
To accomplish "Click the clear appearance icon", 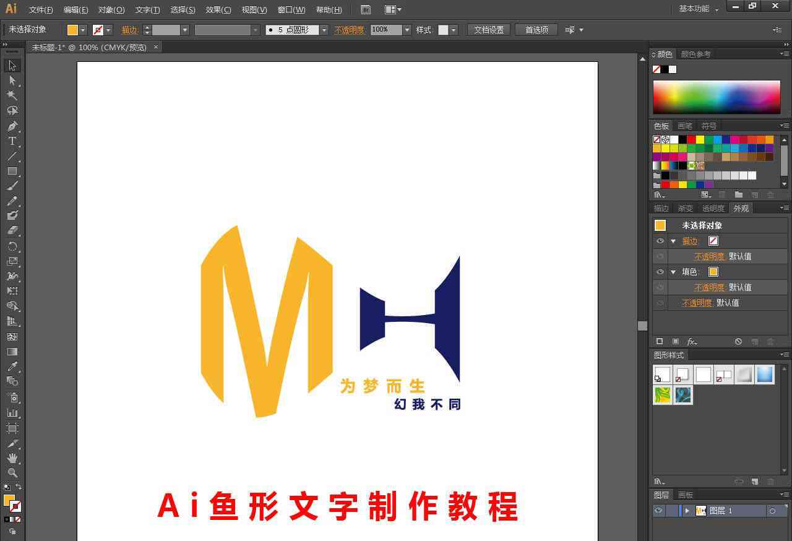I will pos(738,341).
